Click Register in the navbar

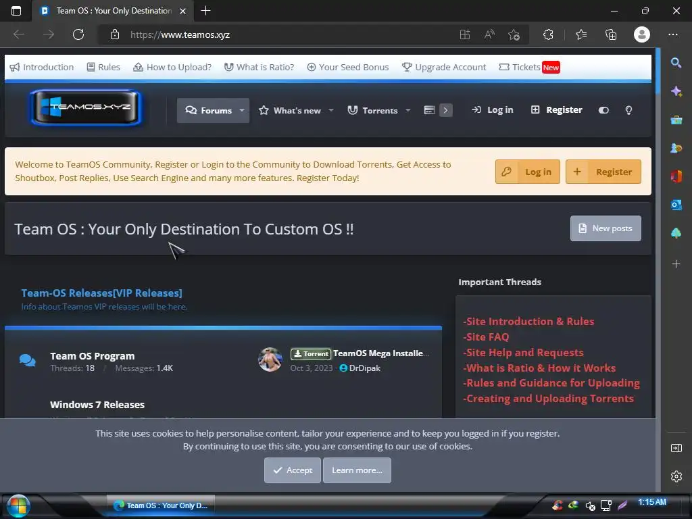[557, 110]
